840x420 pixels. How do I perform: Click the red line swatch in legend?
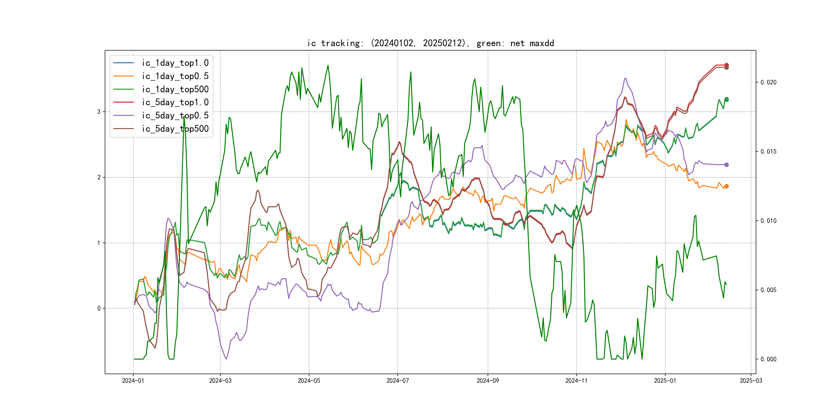coord(123,102)
